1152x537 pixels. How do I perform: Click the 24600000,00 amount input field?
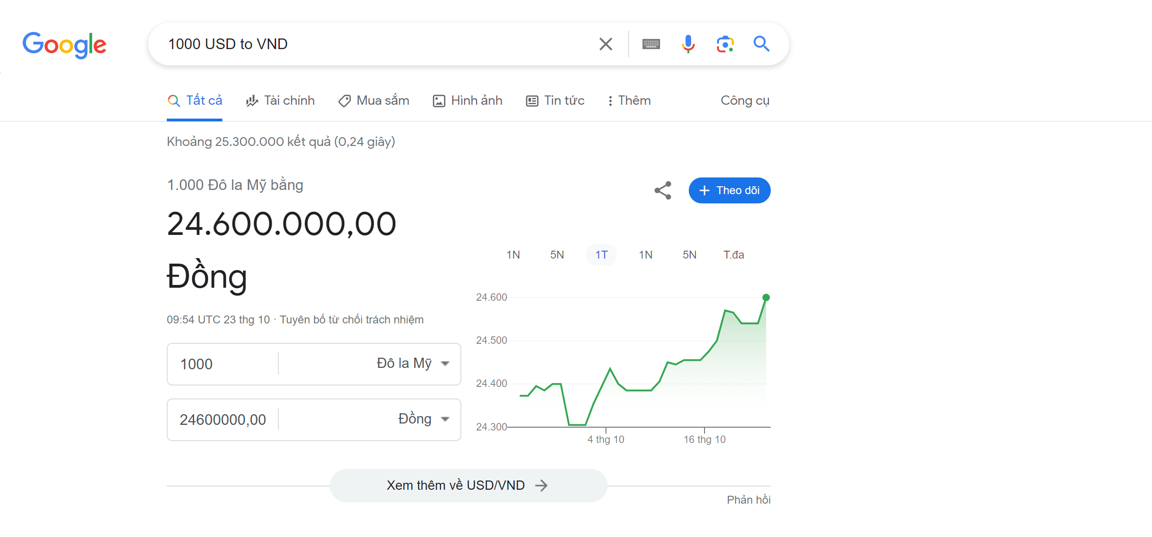point(222,420)
